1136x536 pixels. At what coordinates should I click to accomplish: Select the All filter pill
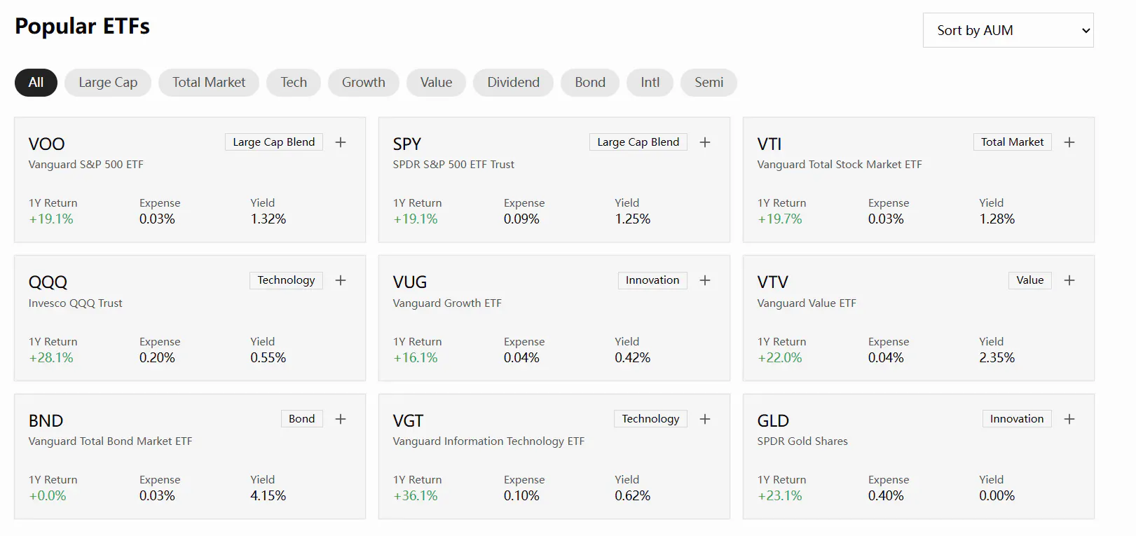36,83
